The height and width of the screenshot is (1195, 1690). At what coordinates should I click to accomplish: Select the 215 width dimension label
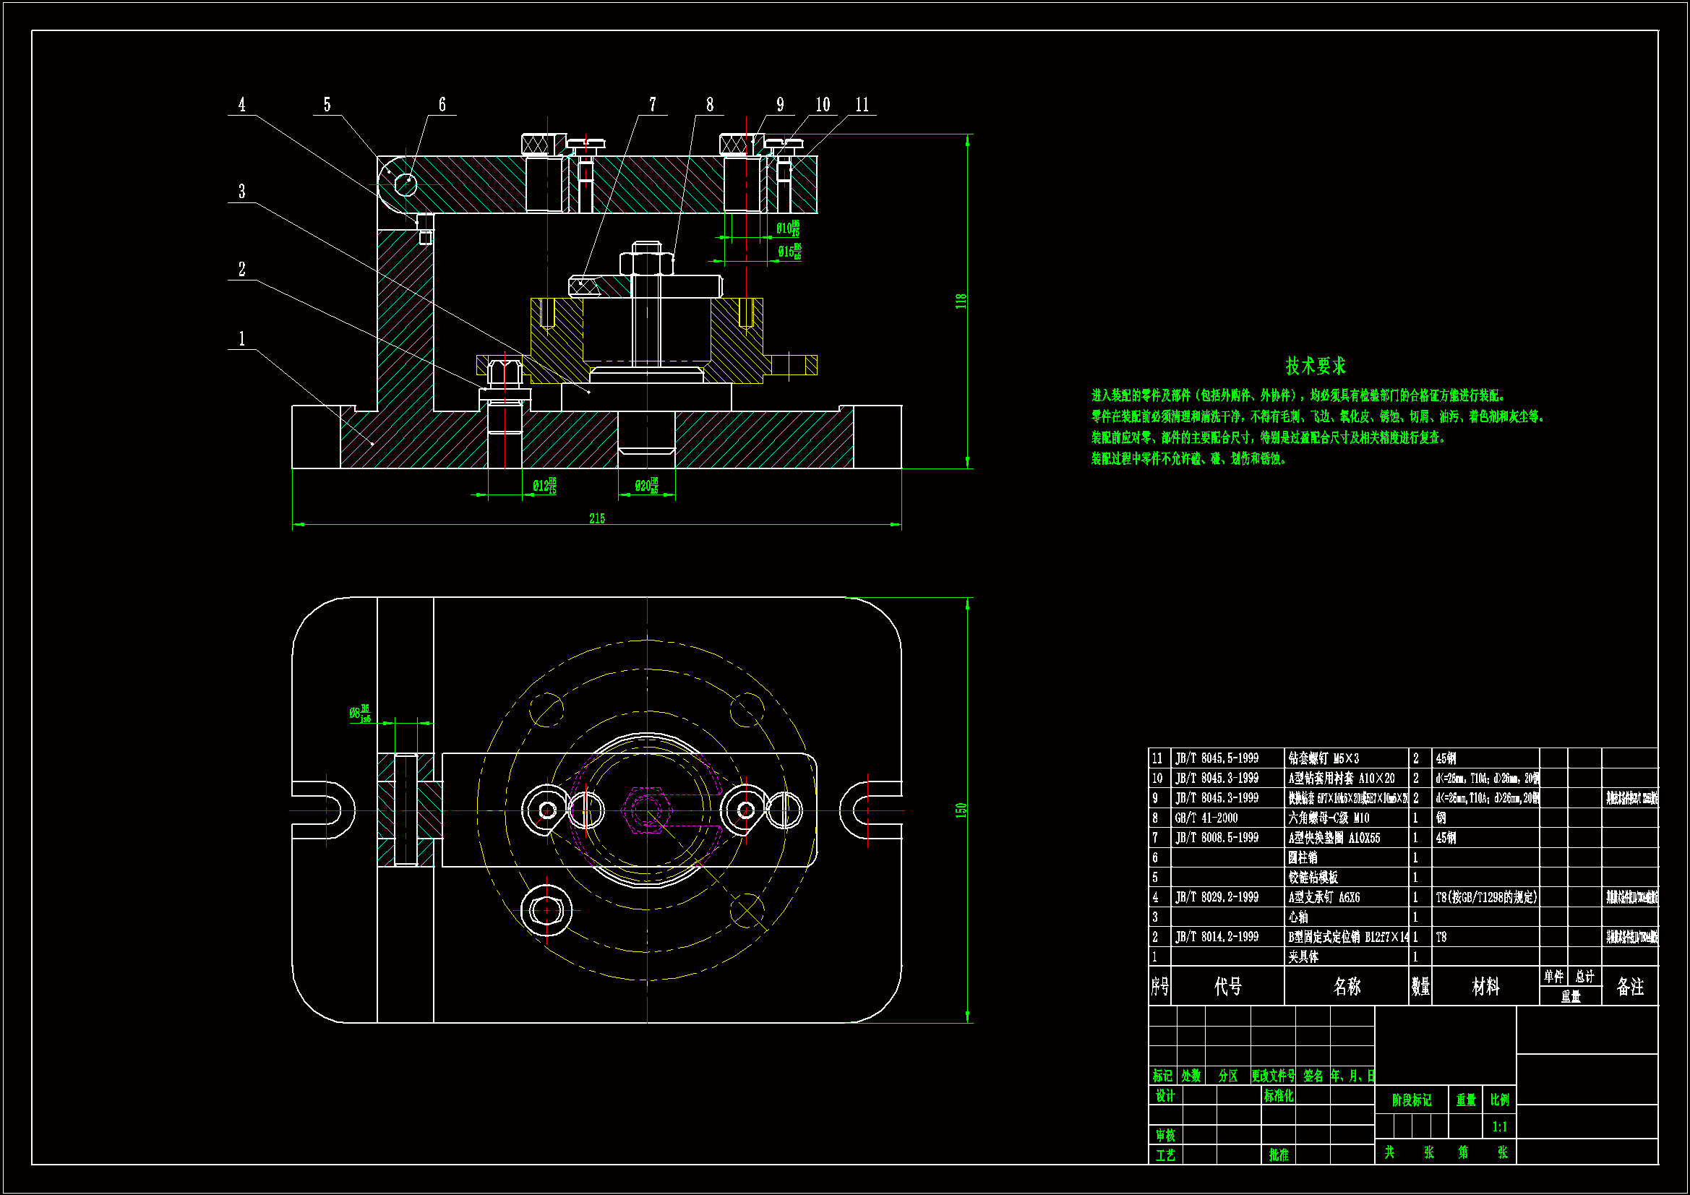click(x=597, y=518)
